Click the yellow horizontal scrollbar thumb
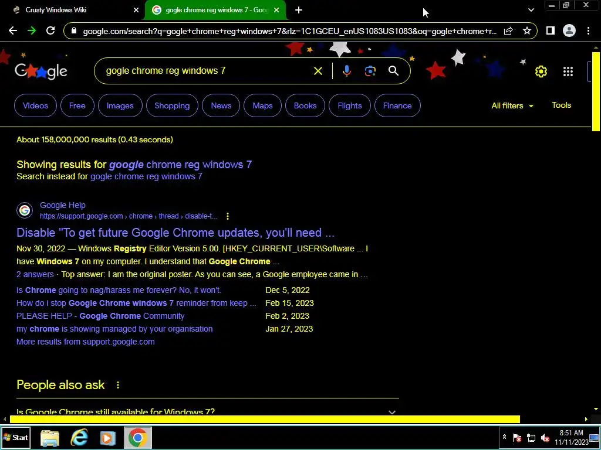The image size is (601, 450). point(265,420)
